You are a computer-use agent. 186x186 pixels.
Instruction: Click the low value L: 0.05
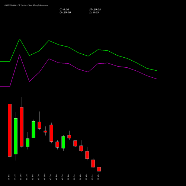click(94, 13)
